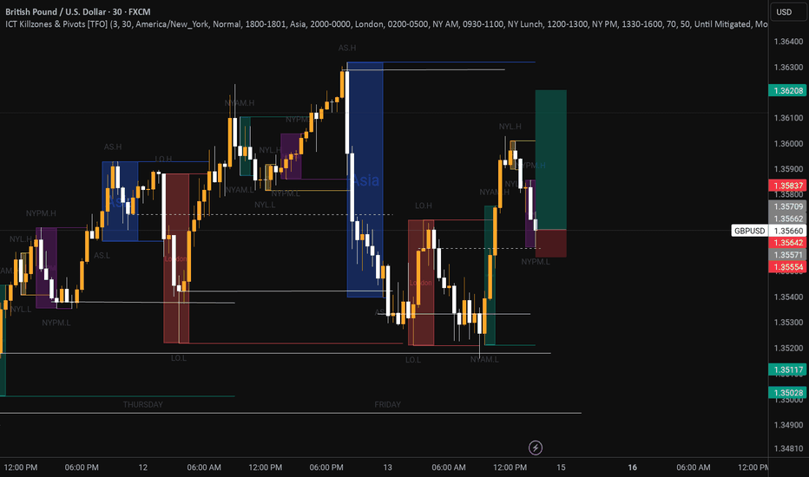Click date 15 on the time axis
Viewport: 809px width, 477px height.
(561, 467)
